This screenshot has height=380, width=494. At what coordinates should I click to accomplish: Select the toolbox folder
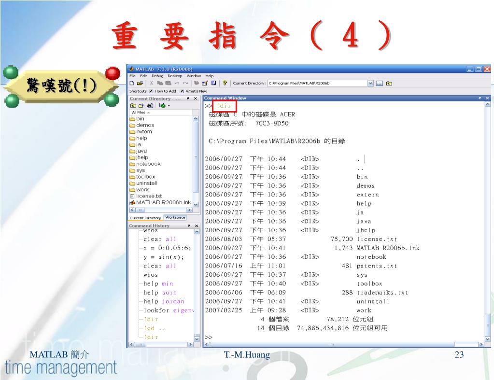pos(142,177)
